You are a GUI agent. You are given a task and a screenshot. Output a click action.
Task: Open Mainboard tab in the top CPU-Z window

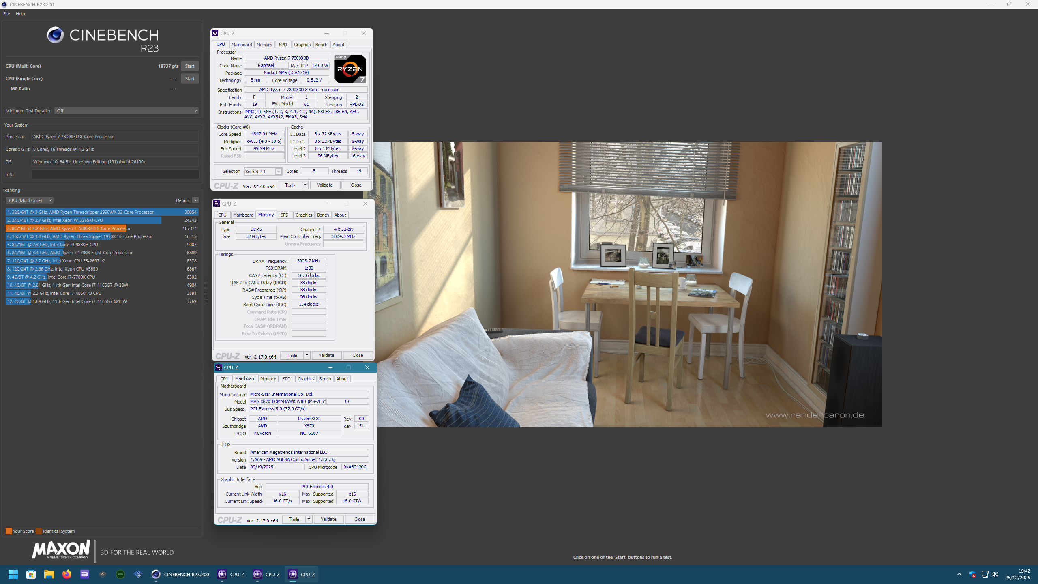[x=242, y=45]
